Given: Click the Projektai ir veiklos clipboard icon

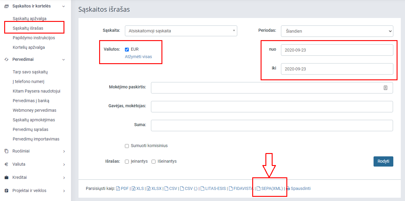Looking at the screenshot, I should (x=6, y=191).
